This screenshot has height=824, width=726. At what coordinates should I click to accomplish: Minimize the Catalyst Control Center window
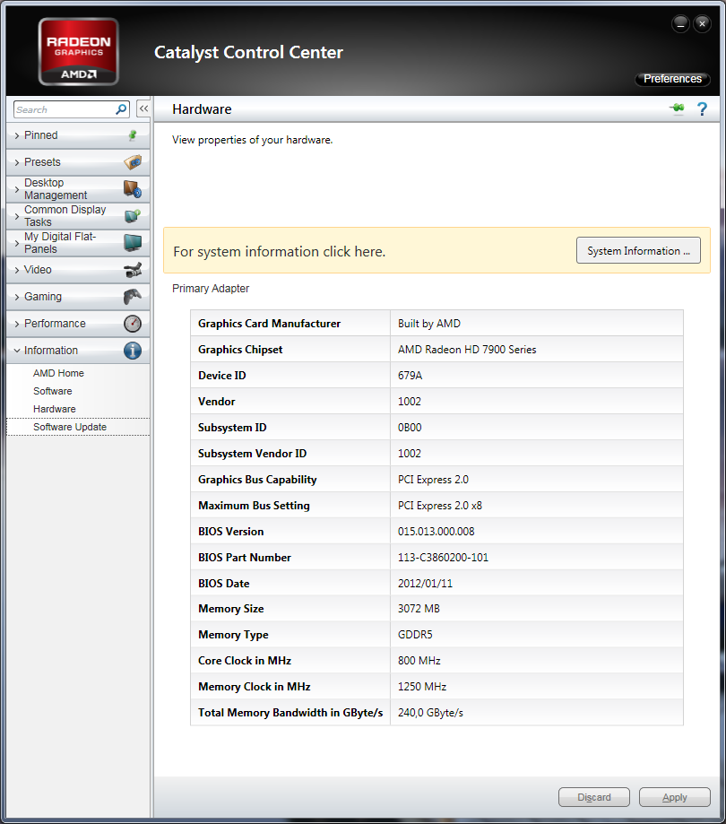click(x=680, y=23)
